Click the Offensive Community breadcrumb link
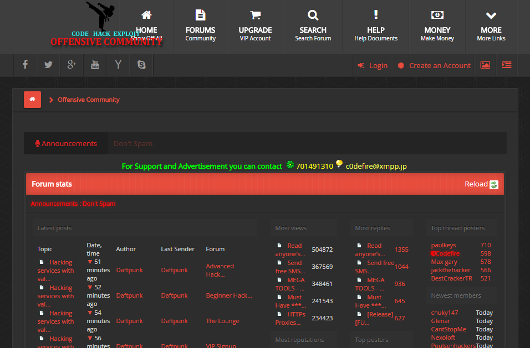Screen dimensions: 530x348 click(x=89, y=100)
